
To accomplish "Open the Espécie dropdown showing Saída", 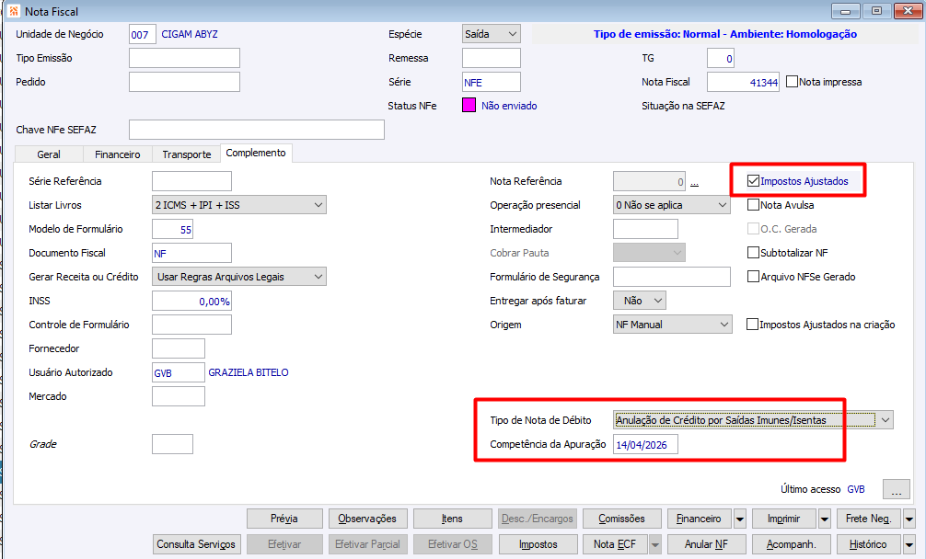I will tap(491, 34).
